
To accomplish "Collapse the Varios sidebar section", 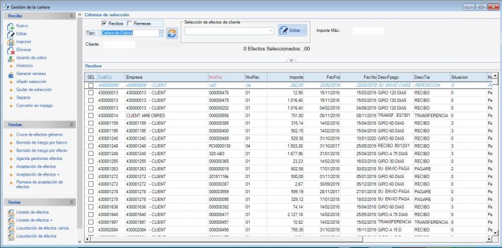I will tap(72, 202).
